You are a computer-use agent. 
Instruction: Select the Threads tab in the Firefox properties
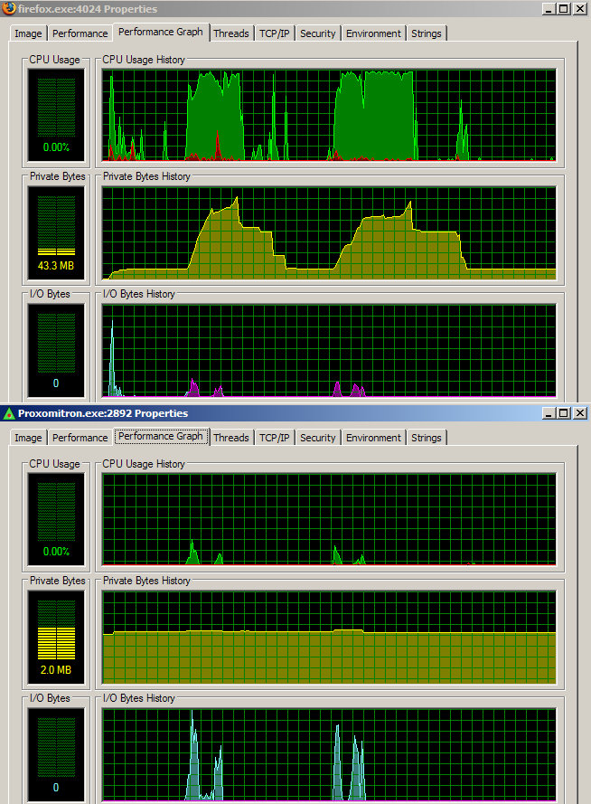[x=231, y=33]
